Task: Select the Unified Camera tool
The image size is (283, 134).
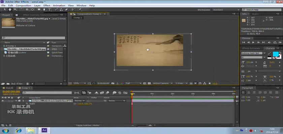Action: [x=27, y=9]
